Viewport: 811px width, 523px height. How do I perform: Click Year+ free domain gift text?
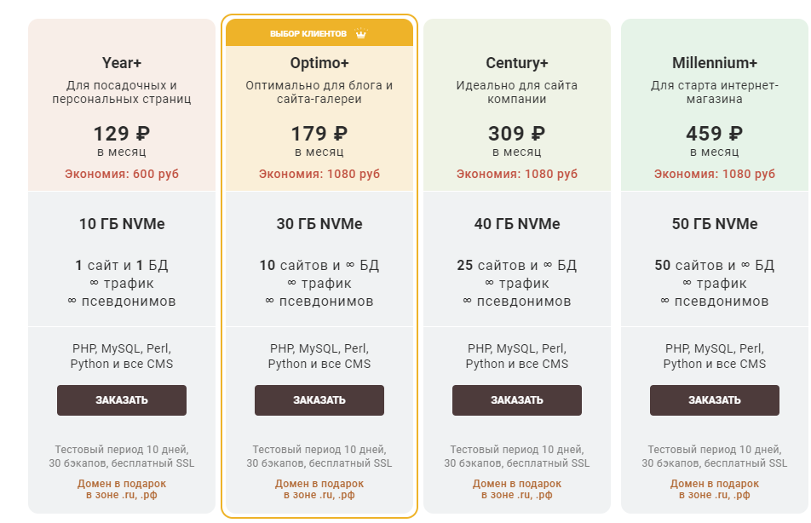122,489
